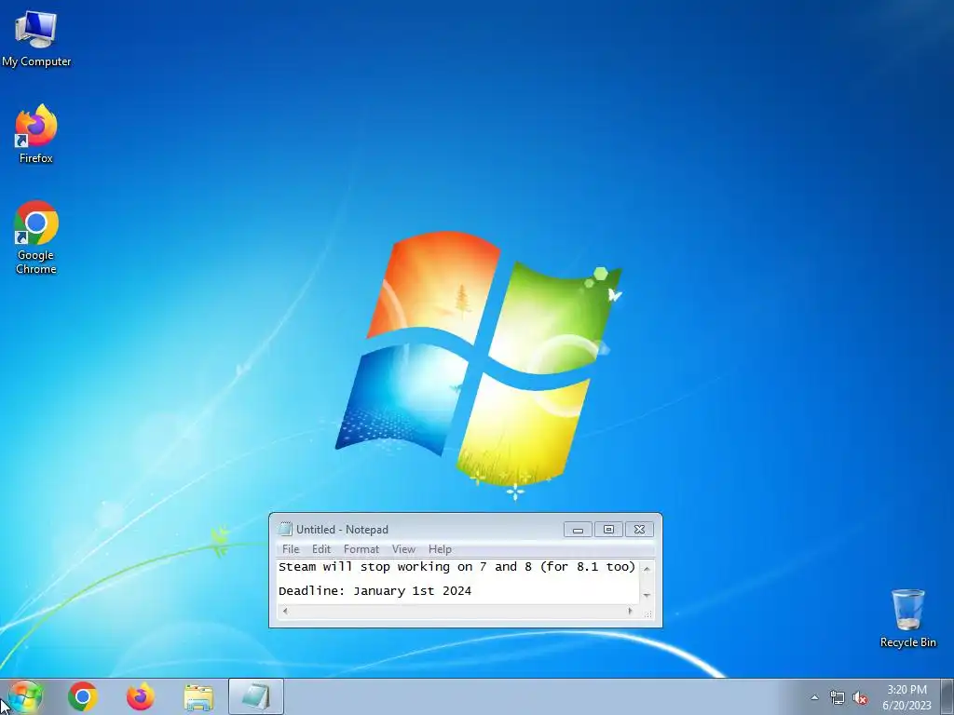Launch Chrome from the taskbar
The width and height of the screenshot is (954, 715).
(83, 696)
